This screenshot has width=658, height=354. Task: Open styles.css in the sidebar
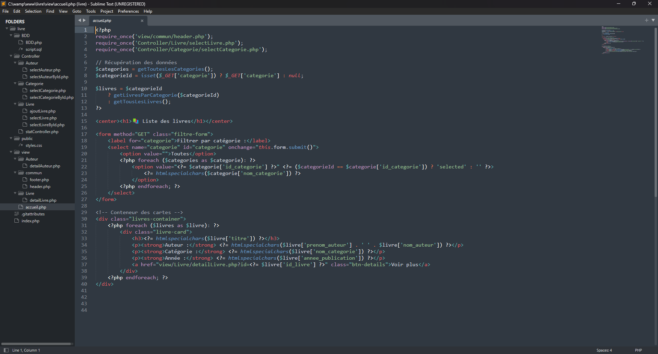pos(34,145)
